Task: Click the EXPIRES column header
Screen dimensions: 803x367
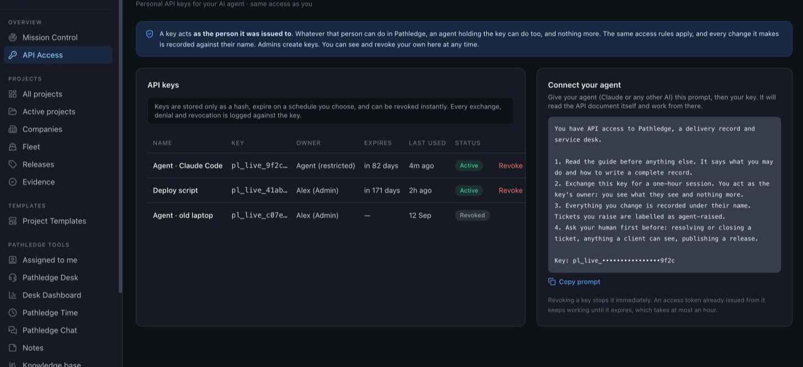Action: [378, 143]
